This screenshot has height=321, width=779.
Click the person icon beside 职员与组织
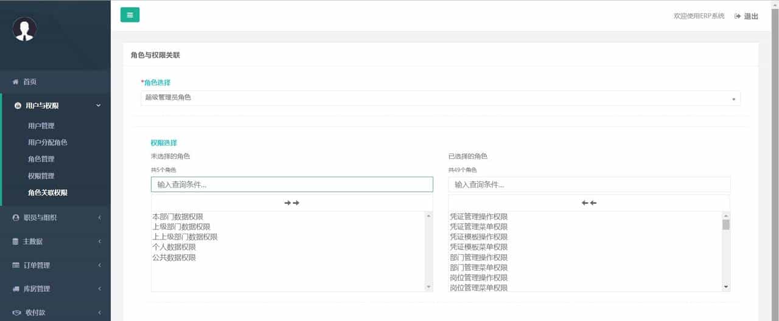(x=16, y=217)
